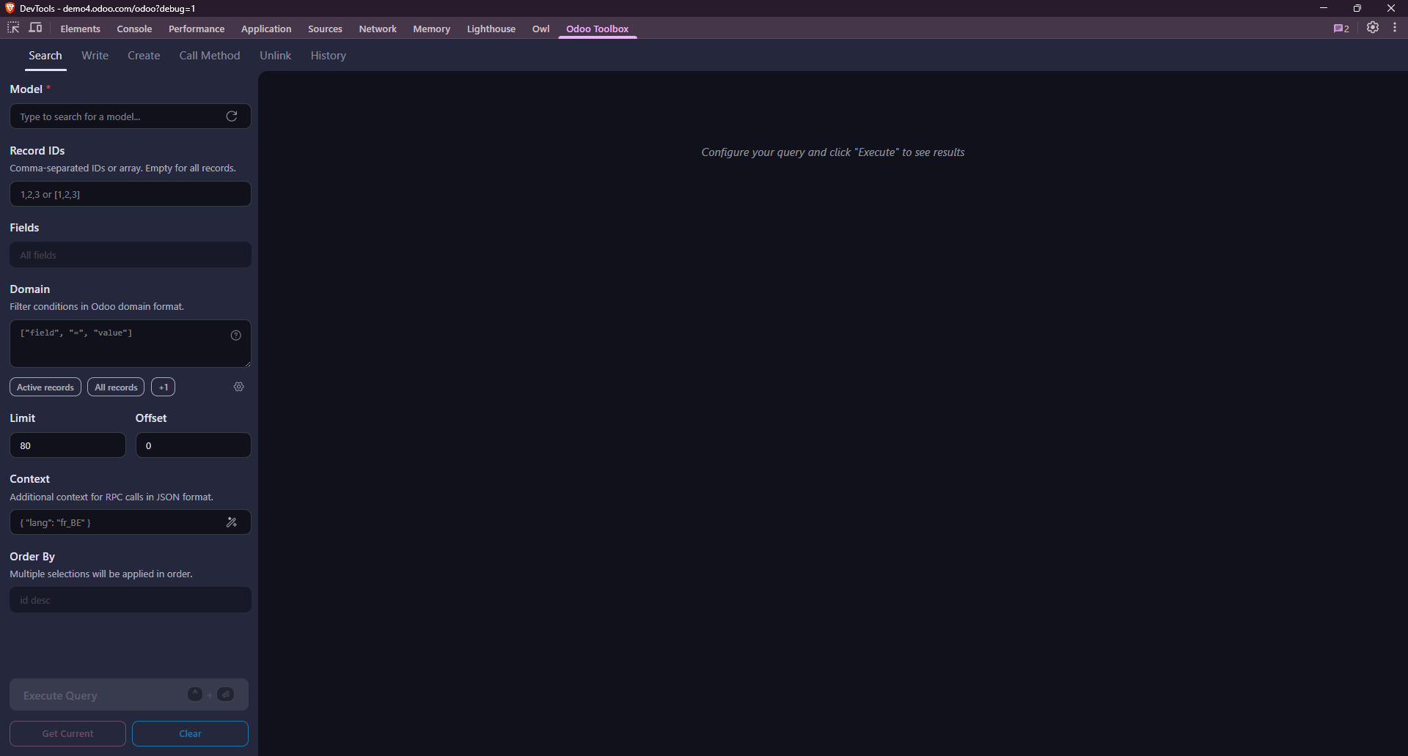
Task: Select the inspect element picker tool
Action: [12, 27]
